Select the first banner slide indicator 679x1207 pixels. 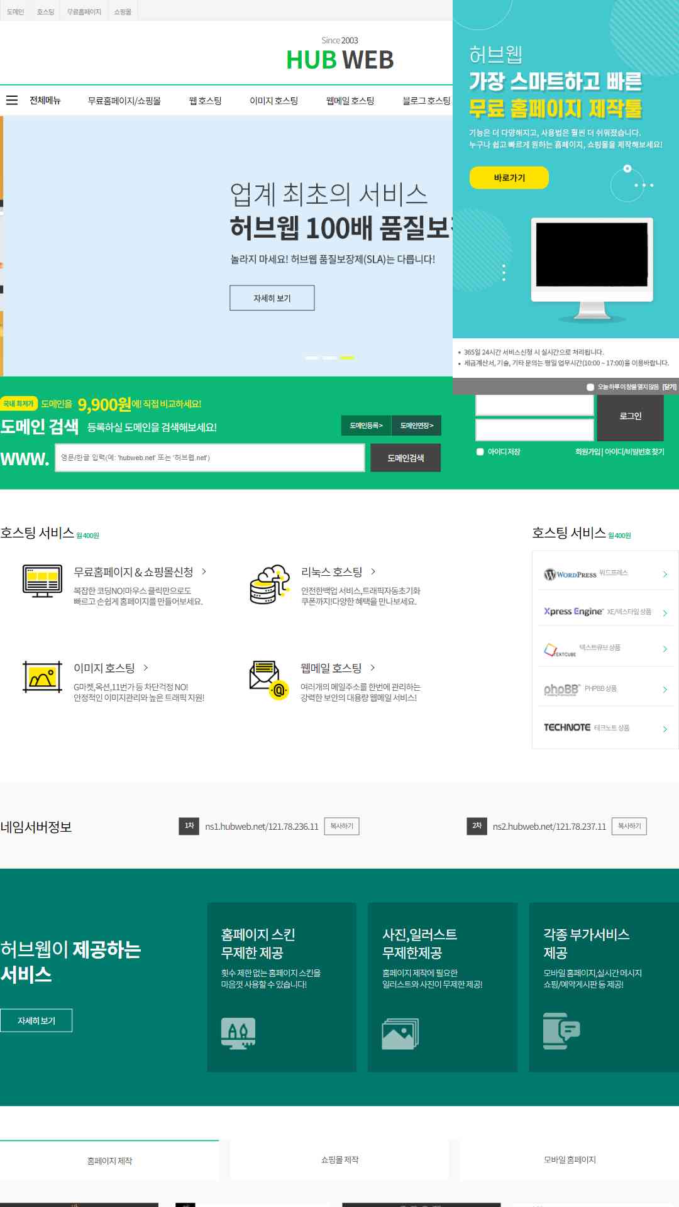(312, 358)
